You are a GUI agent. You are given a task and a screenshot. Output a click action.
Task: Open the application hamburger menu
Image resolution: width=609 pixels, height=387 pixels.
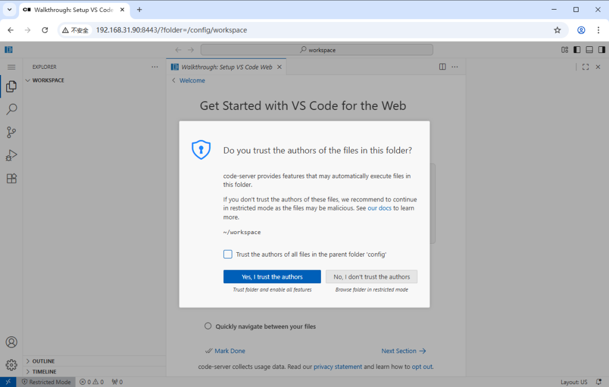[x=11, y=67]
